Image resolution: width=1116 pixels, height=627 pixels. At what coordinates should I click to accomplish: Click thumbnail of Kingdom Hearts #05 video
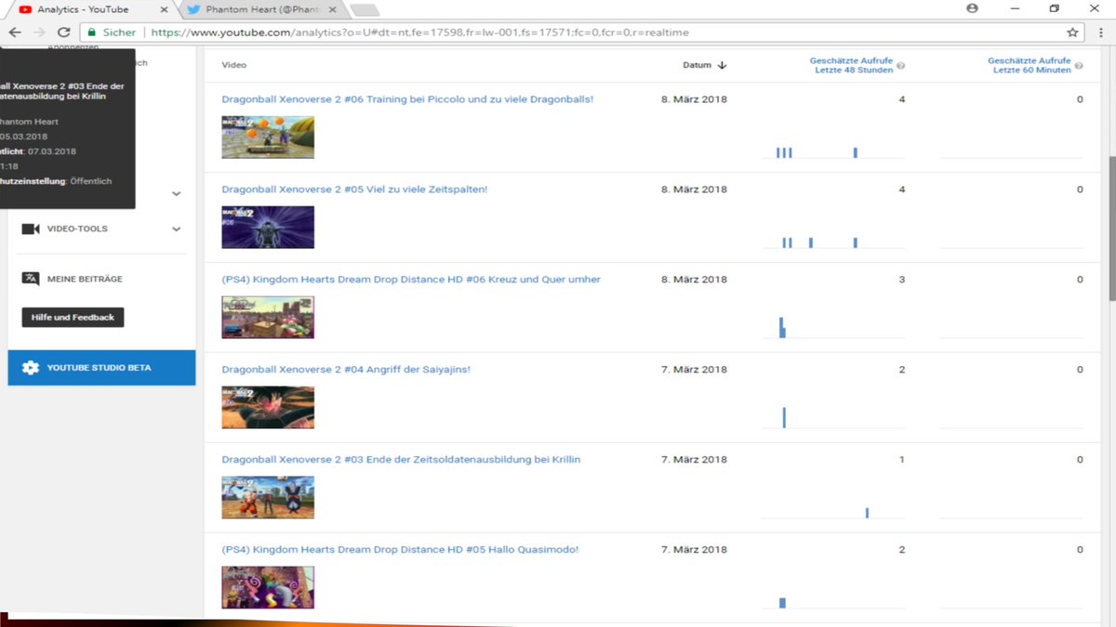point(268,588)
